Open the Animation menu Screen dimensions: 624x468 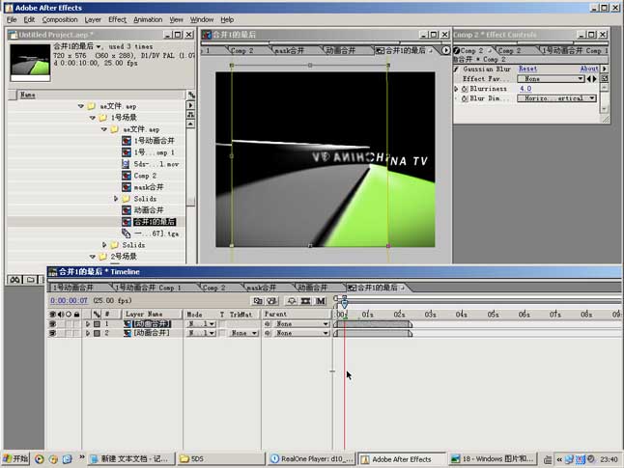pyautogui.click(x=148, y=19)
